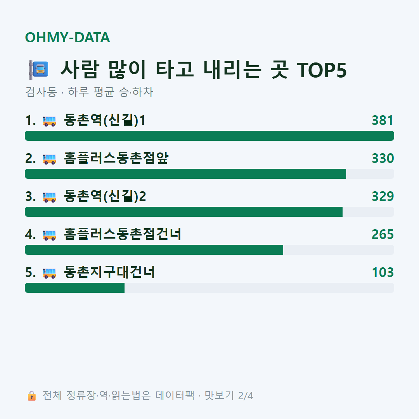
Task: Click the 265 ridership progress bar
Action: [209, 250]
